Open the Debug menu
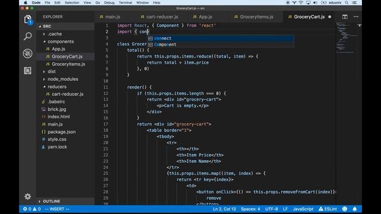Image resolution: width=381 pixels, height=214 pixels. (110, 2)
